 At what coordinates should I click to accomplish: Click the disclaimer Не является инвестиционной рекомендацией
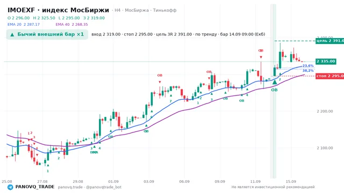point(273,187)
